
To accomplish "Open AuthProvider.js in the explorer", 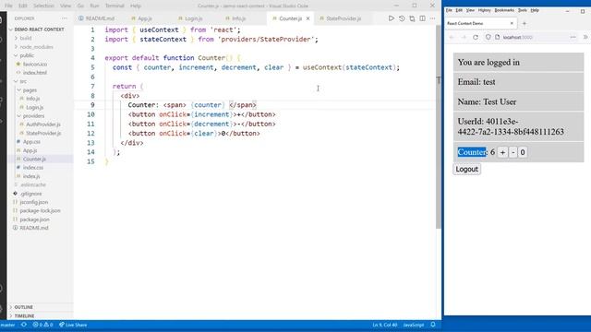I will 43,125.
